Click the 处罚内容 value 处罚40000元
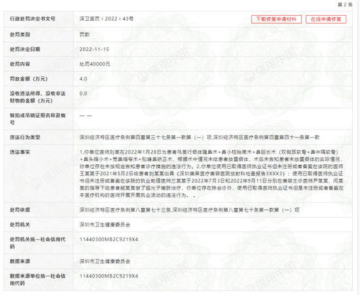This screenshot has height=295, width=360. point(95,64)
